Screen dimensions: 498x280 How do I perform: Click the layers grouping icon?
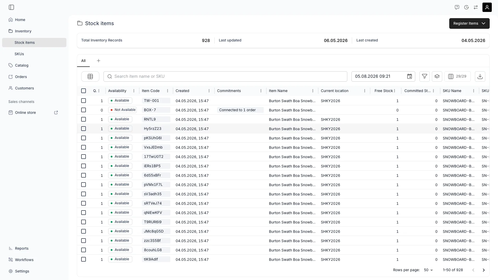pyautogui.click(x=437, y=76)
